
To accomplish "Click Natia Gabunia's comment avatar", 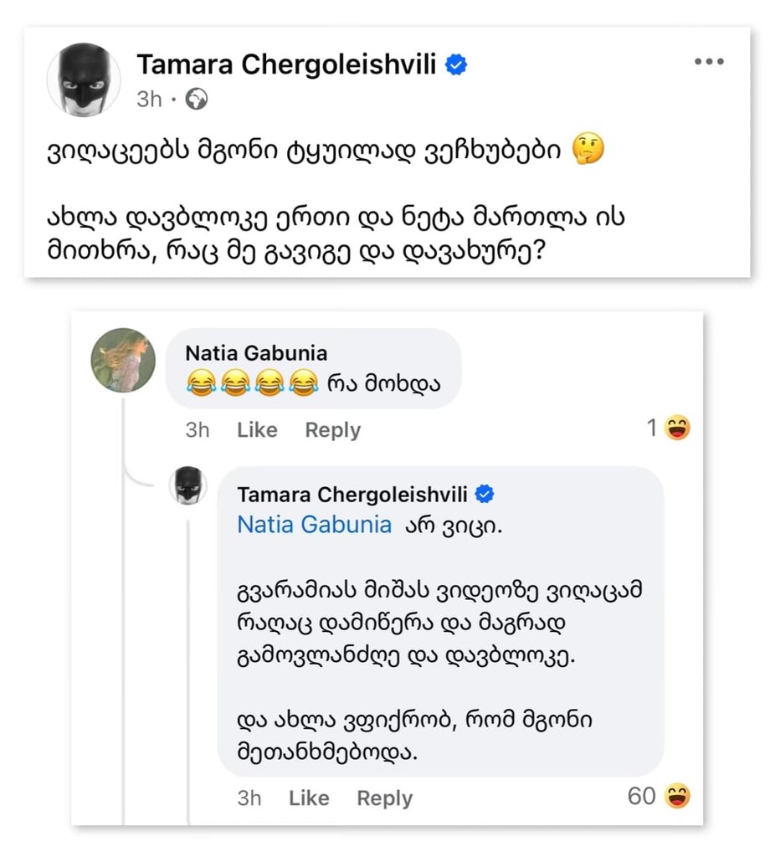I will tap(122, 360).
